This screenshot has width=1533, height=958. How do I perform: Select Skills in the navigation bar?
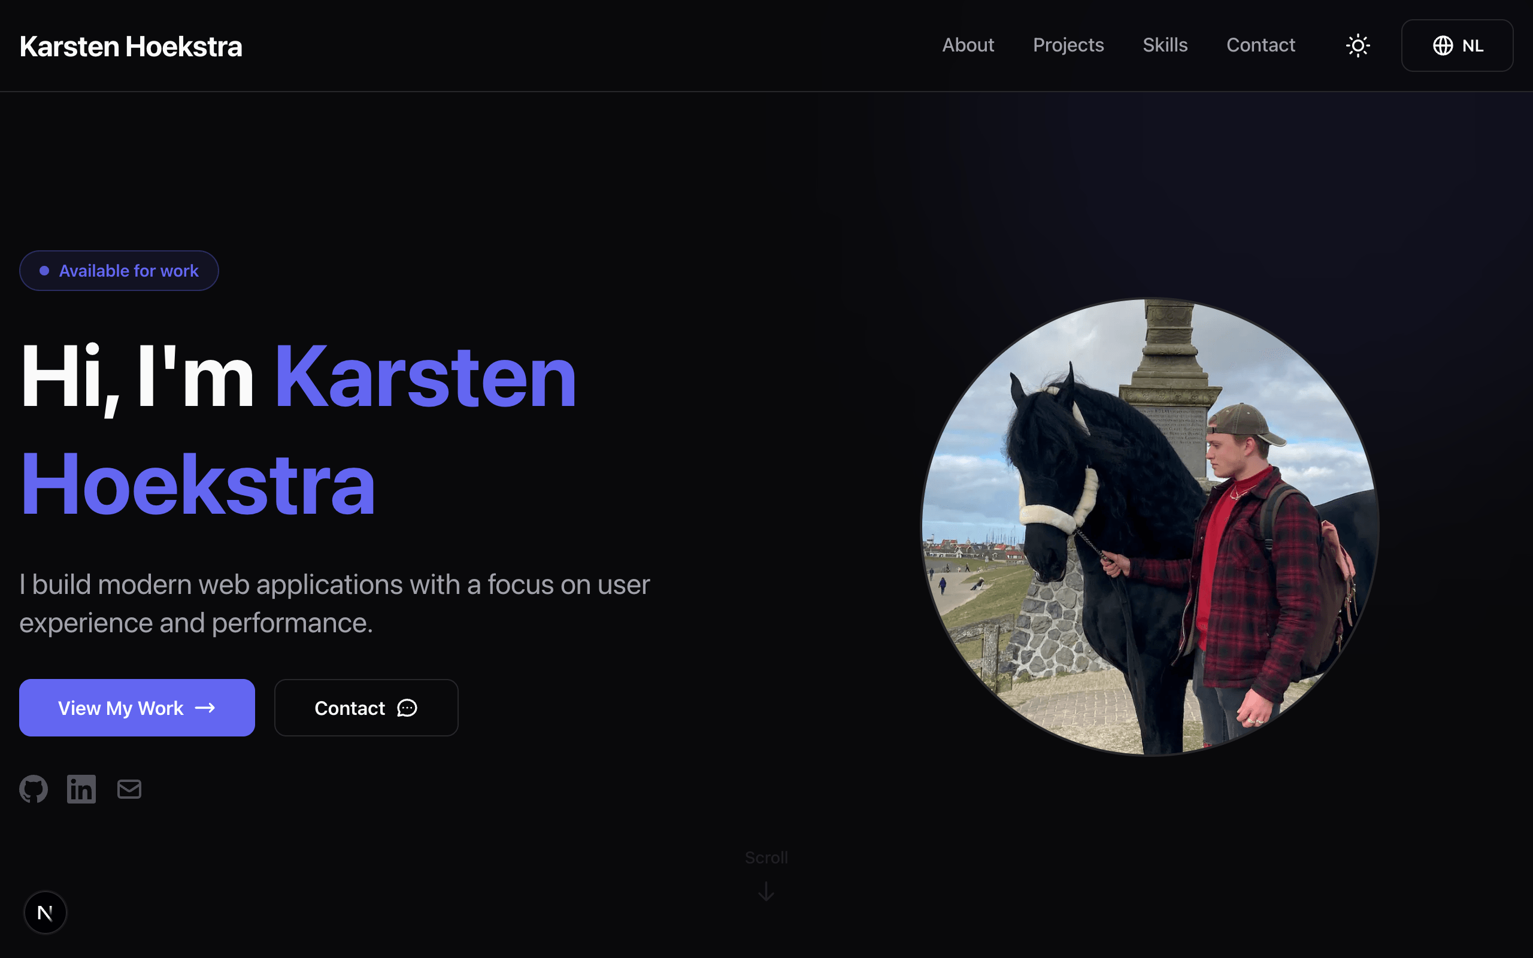coord(1165,45)
